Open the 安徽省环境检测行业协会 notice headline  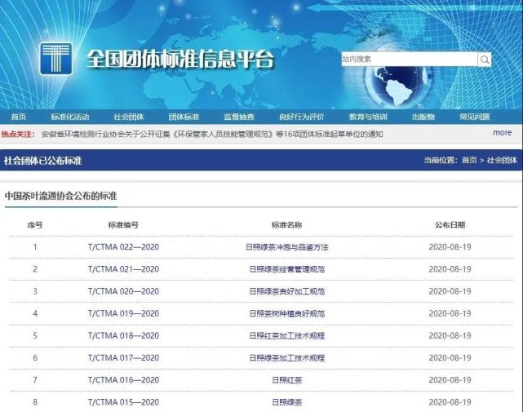[x=212, y=134]
